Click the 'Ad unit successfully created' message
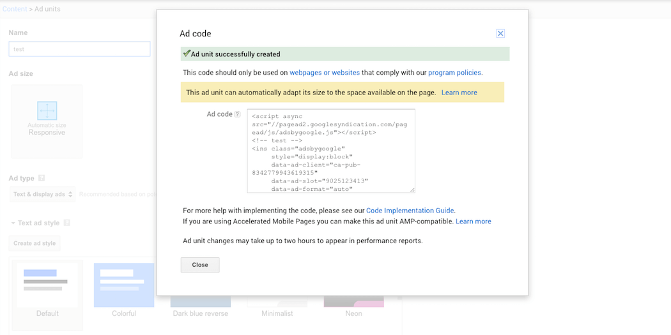Screen dimensions: 671x335 235,54
